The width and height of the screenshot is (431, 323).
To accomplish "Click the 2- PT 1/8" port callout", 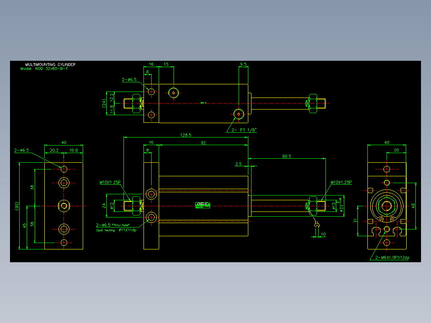I will tap(244, 130).
